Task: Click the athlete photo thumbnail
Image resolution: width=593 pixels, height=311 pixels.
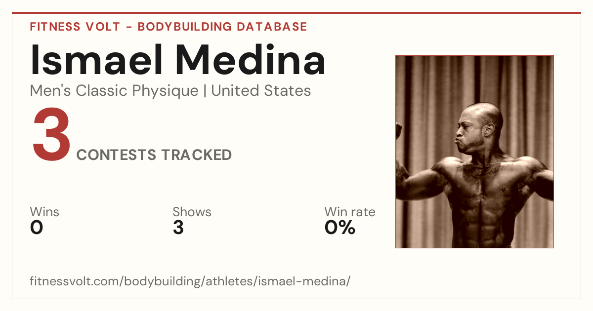Action: 474,152
